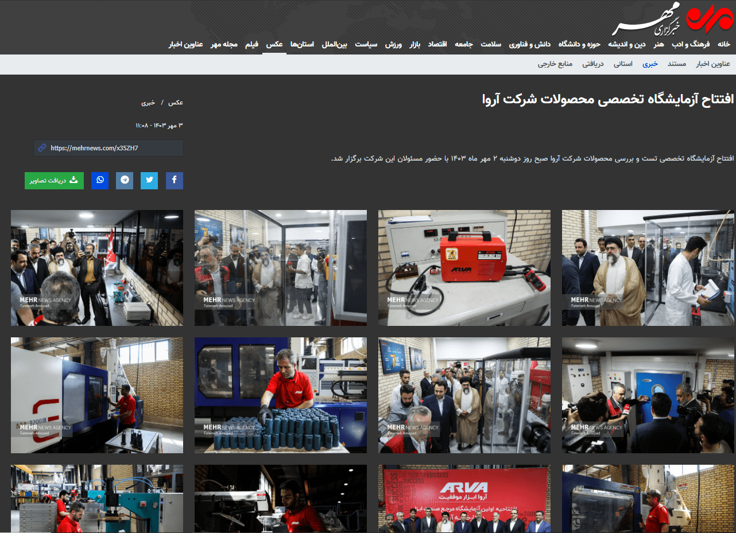The image size is (736, 533).
Task: Click the خبری breadcrumb link
Action: [148, 103]
